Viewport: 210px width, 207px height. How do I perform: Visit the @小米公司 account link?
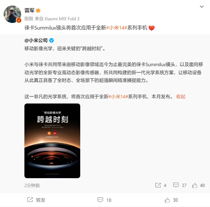pyautogui.click(x=36, y=40)
